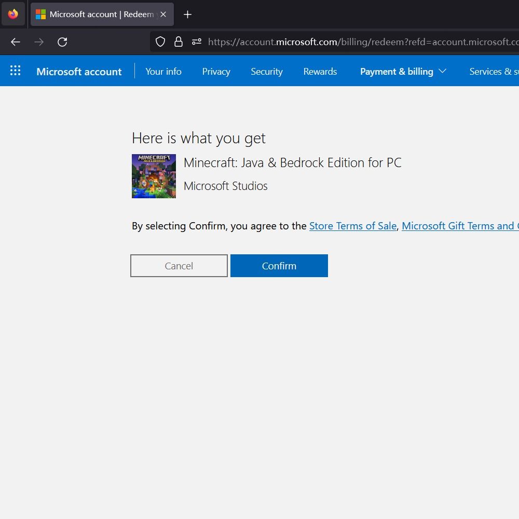
Task: Confirm the Minecraft redemption
Action: (x=279, y=266)
